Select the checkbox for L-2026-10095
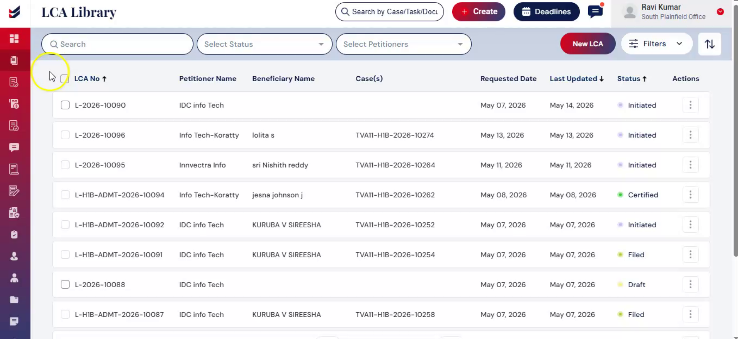This screenshot has width=738, height=339. (x=65, y=165)
